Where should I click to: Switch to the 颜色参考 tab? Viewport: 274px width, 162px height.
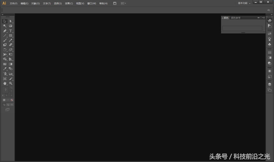(236, 18)
